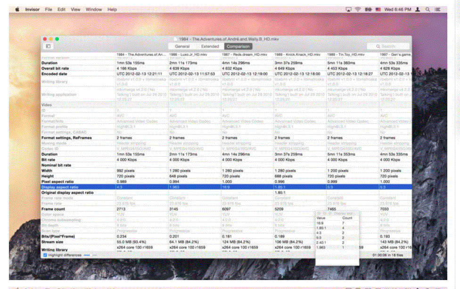Select the 16:9 row in value popup
This screenshot has width=460, height=289.
337,224
